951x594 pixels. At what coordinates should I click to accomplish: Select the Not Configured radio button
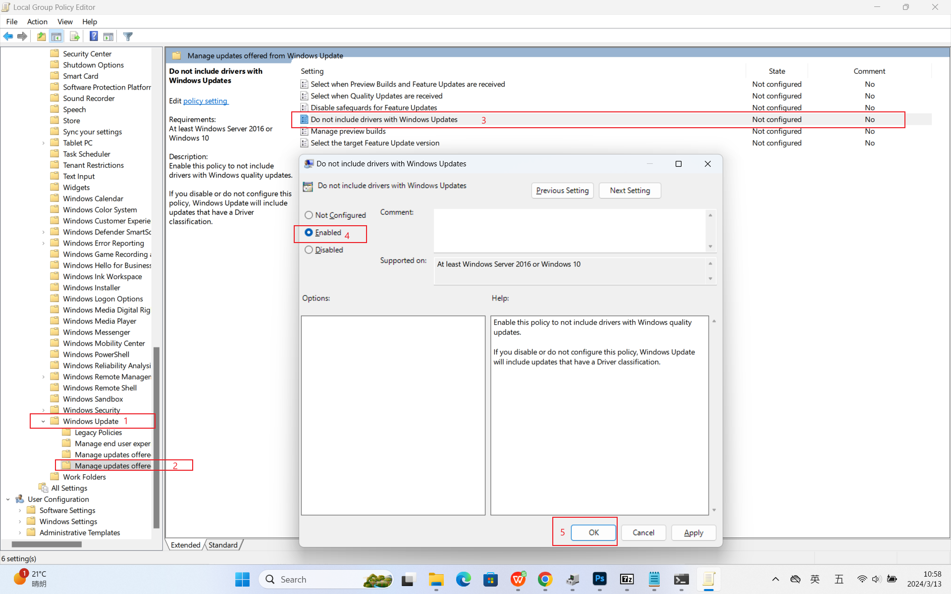309,215
